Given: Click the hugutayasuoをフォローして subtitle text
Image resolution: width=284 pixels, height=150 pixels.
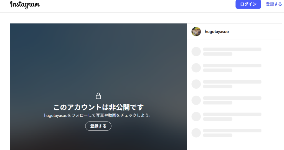Looking at the screenshot, I should click(98, 115).
